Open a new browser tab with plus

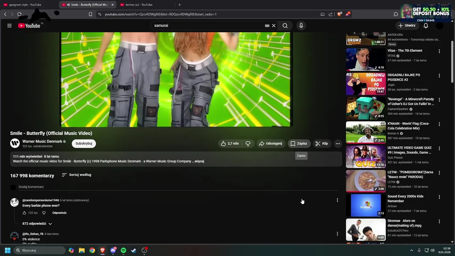180,5
